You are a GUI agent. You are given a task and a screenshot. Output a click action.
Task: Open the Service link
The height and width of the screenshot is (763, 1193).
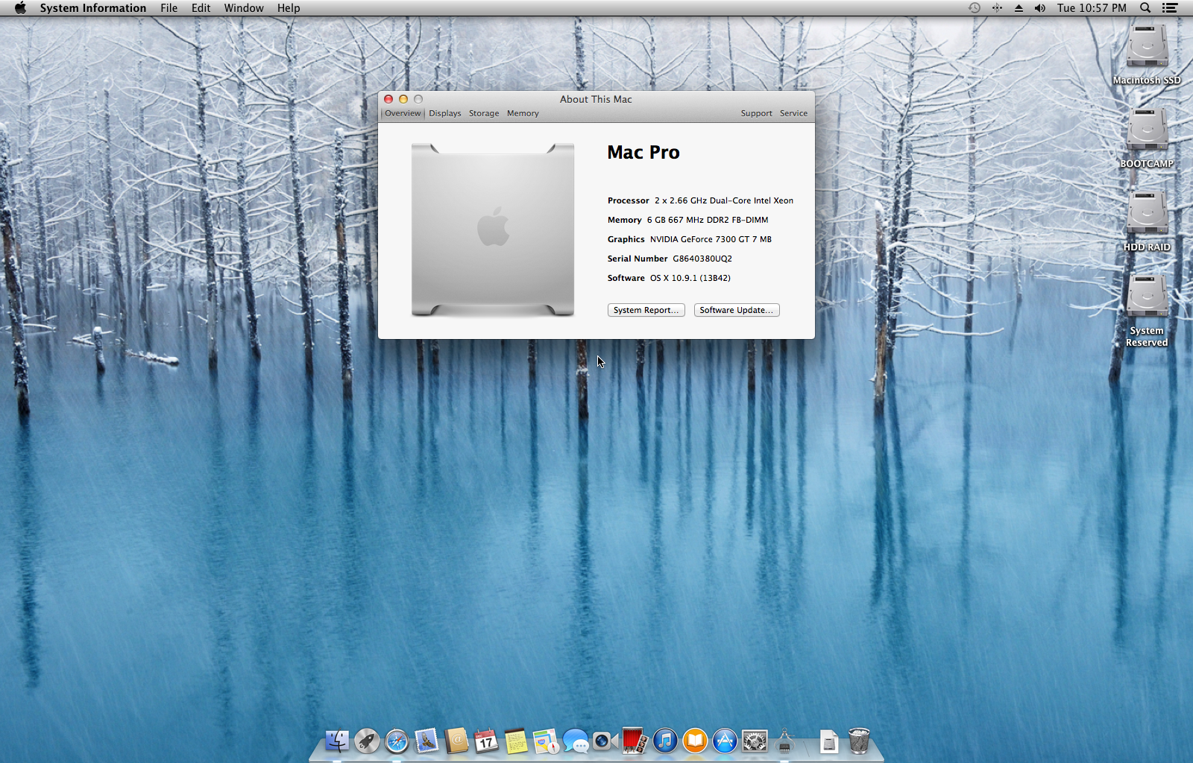pyautogui.click(x=793, y=113)
